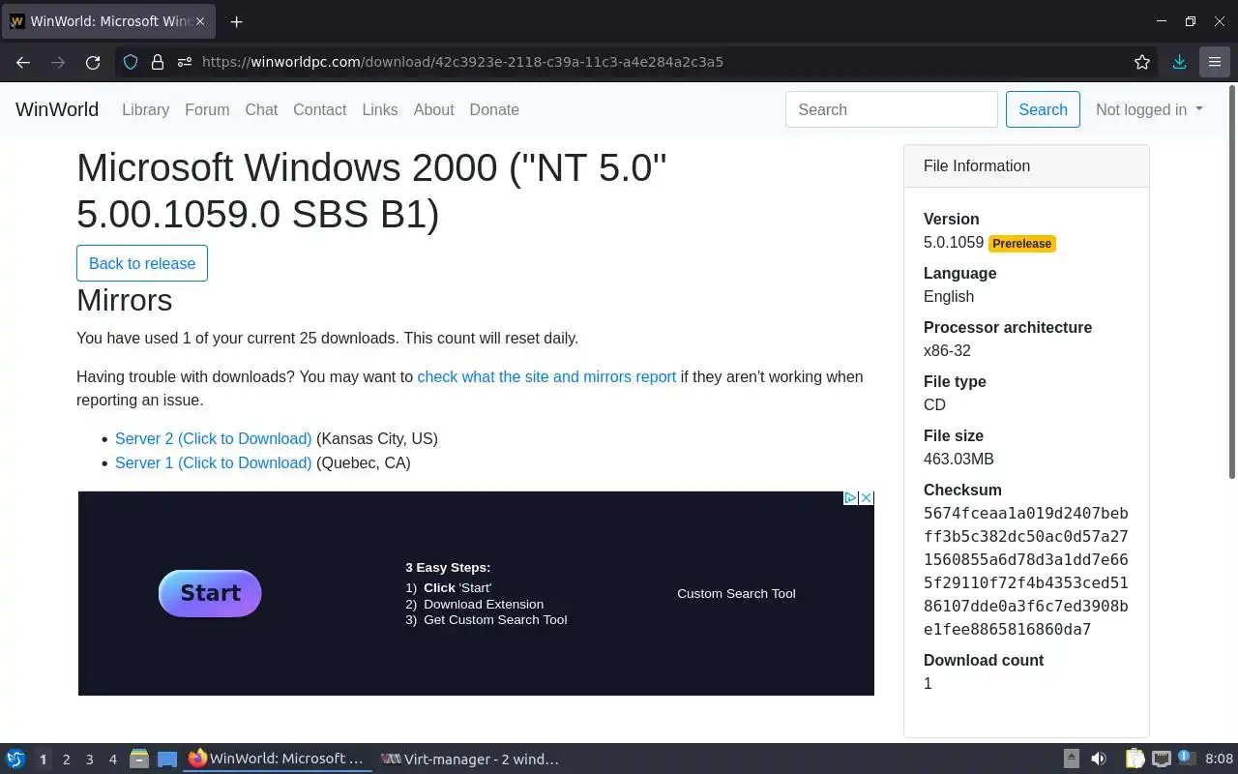1238x774 pixels.
Task: Open the Library menu item
Action: [145, 109]
